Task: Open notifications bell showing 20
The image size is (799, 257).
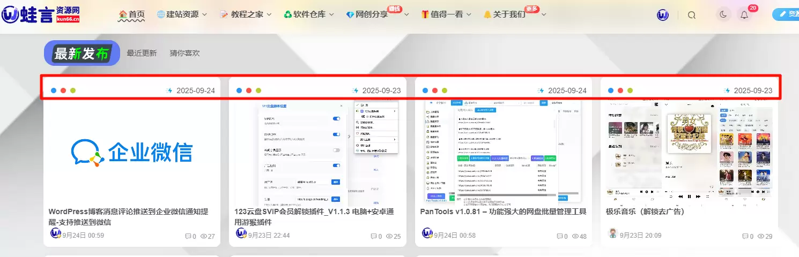Action: coord(744,15)
